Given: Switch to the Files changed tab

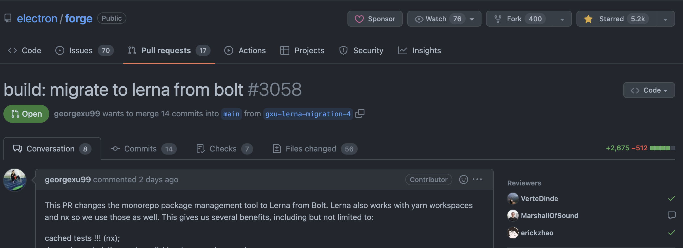Looking at the screenshot, I should coord(315,149).
